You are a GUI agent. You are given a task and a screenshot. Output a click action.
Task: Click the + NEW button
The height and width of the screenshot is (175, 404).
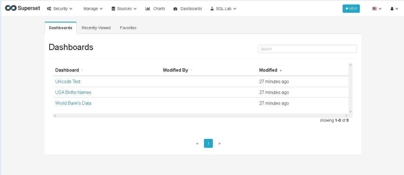click(x=351, y=9)
